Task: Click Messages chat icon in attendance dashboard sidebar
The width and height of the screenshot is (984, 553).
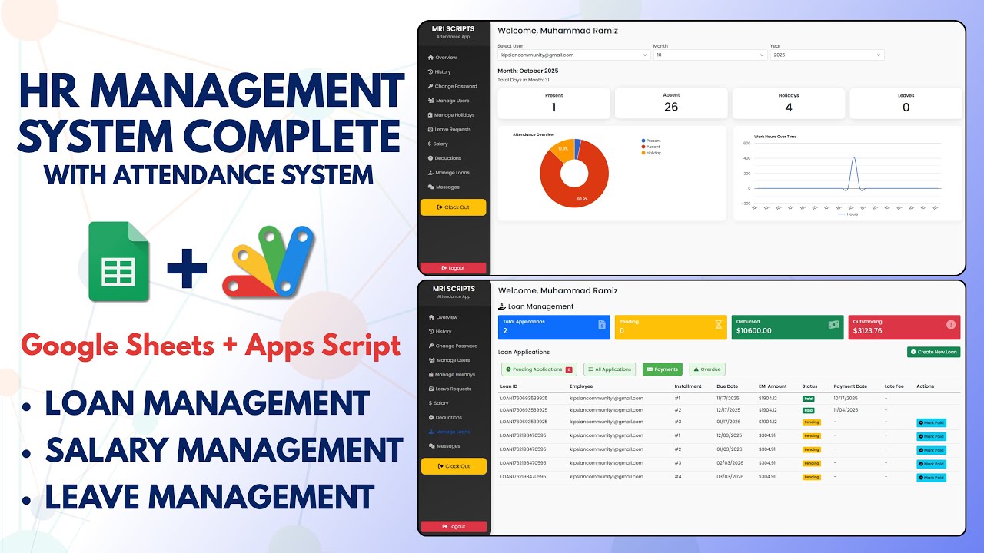Action: click(431, 187)
